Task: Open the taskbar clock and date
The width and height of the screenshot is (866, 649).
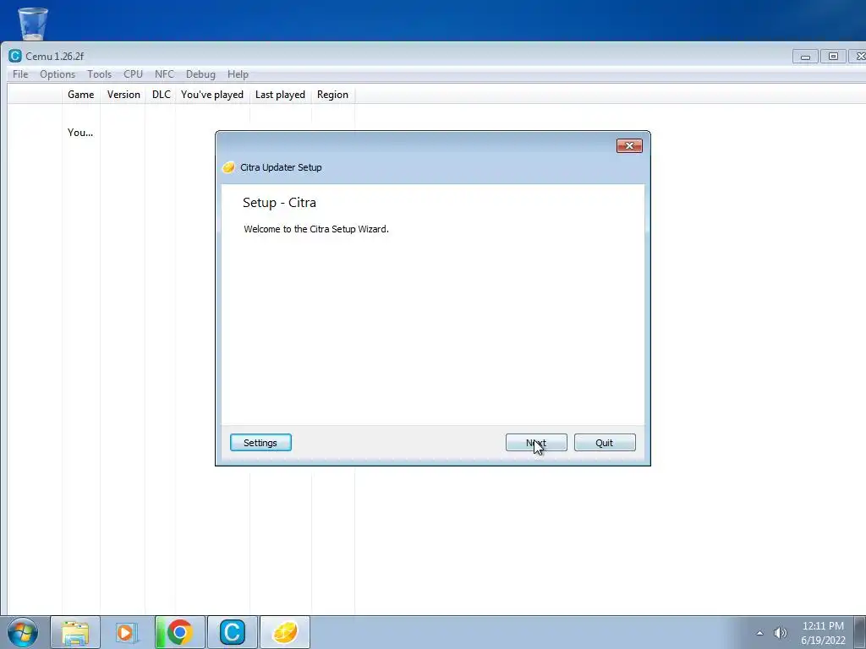Action: pos(823,633)
